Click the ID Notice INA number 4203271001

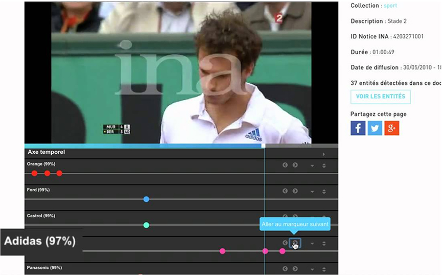pos(408,36)
